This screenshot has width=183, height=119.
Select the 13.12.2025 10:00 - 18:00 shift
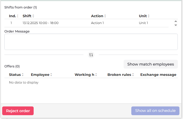click(x=40, y=23)
